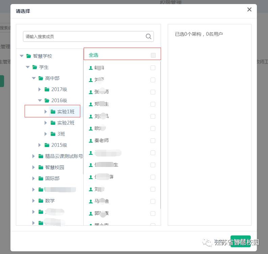Viewport: 268px width, 254px height.
Task: Collapse the 高中部 node arrow
Action: pos(34,78)
